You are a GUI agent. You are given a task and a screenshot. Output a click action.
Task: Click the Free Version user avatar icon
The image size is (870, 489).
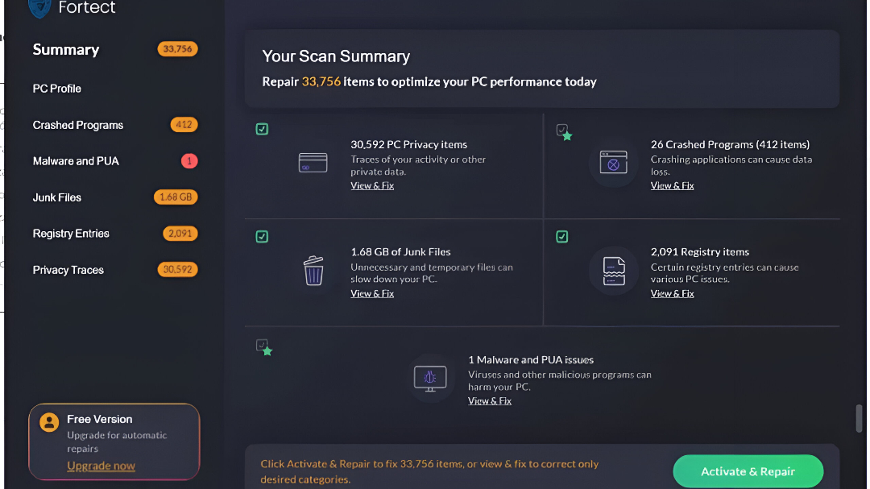point(49,422)
